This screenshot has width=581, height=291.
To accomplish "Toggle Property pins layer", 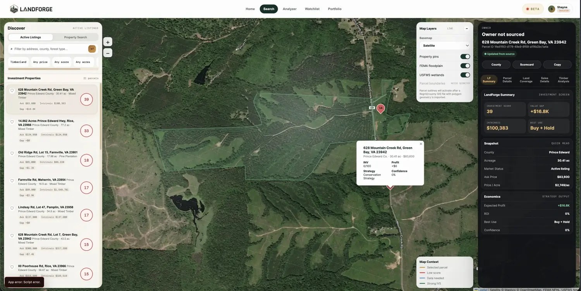I will [x=465, y=57].
